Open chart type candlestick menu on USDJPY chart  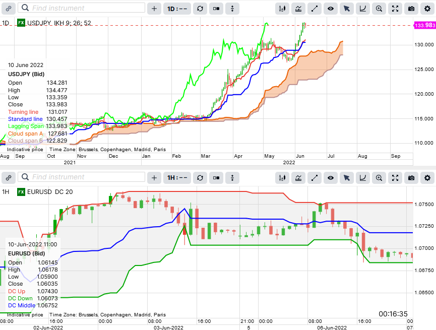click(282, 9)
